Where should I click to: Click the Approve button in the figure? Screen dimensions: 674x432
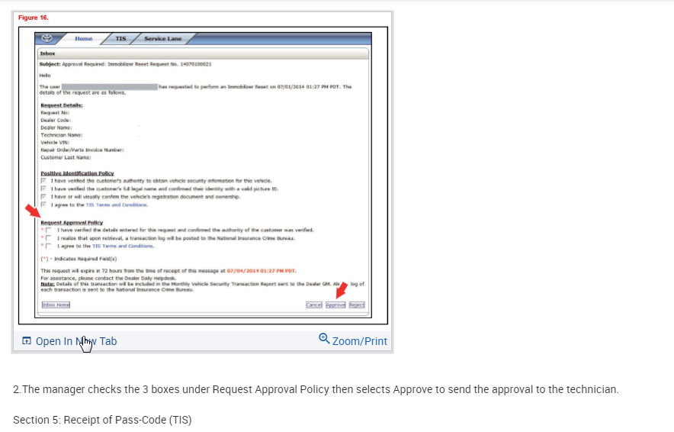point(335,305)
